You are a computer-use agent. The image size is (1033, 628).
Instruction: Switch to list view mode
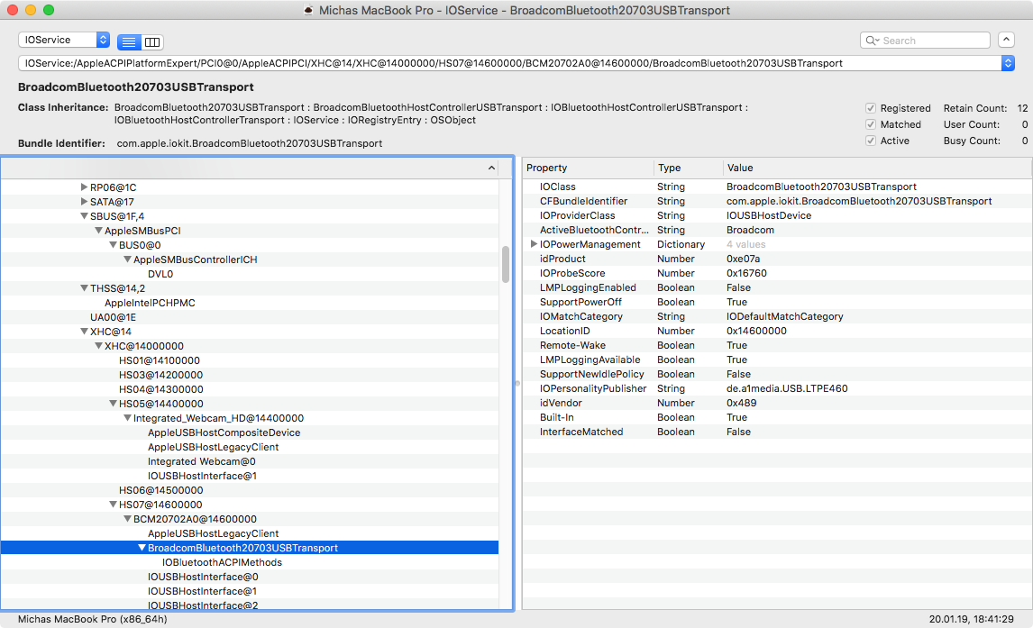(129, 42)
